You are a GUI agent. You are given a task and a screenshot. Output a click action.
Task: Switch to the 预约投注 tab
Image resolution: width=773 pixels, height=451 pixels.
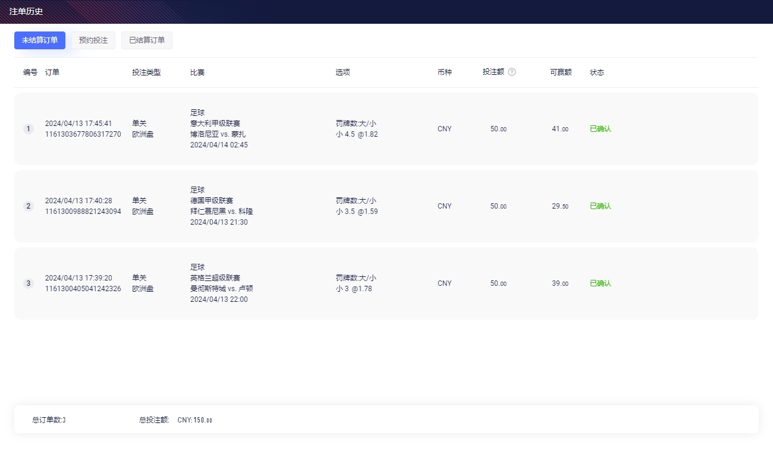[93, 40]
